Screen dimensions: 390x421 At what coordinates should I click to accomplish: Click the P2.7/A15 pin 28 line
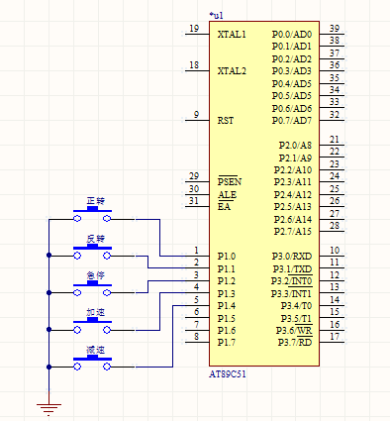[x=332, y=231]
